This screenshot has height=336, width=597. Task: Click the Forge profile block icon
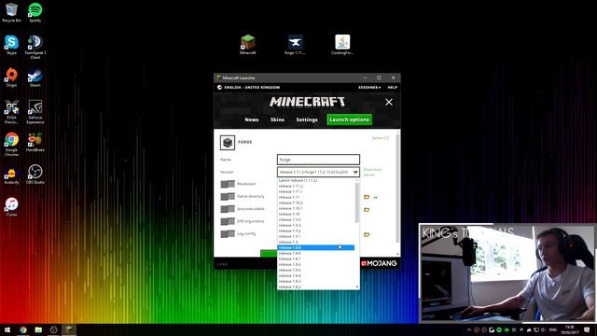click(x=228, y=143)
